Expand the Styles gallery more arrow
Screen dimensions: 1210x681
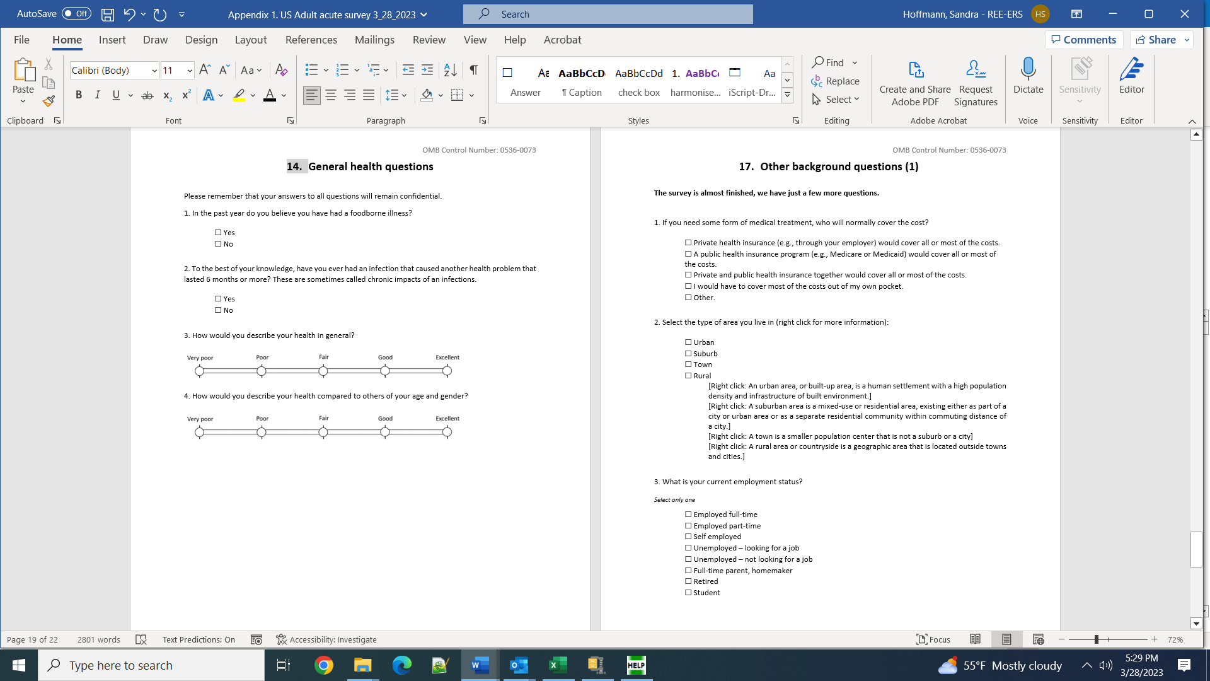(787, 95)
